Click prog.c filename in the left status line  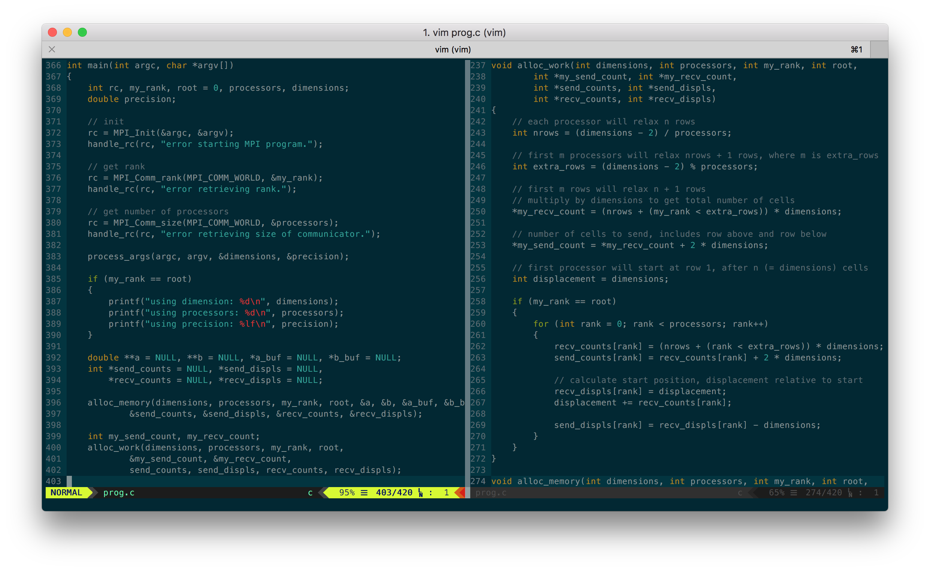pos(119,492)
